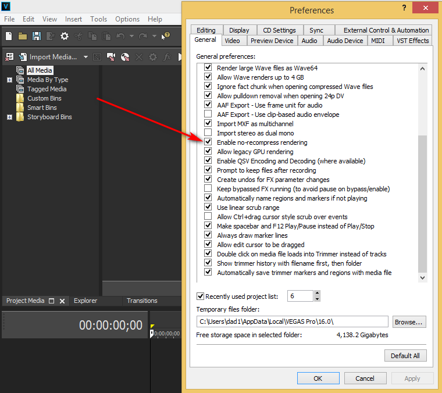Viewport: 442px width, 393px height.
Task: Click the Redo arrow icon
Action: tap(143, 36)
